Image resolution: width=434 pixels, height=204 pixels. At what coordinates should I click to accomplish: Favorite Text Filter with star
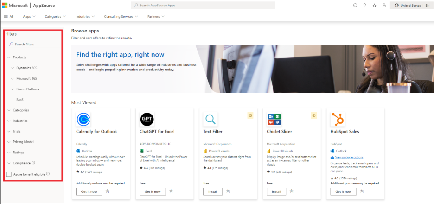pyautogui.click(x=228, y=191)
